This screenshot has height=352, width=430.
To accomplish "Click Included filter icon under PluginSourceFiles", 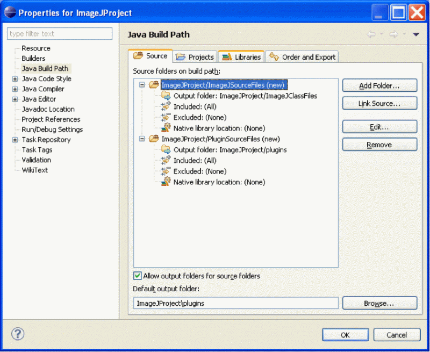I will tap(166, 160).
